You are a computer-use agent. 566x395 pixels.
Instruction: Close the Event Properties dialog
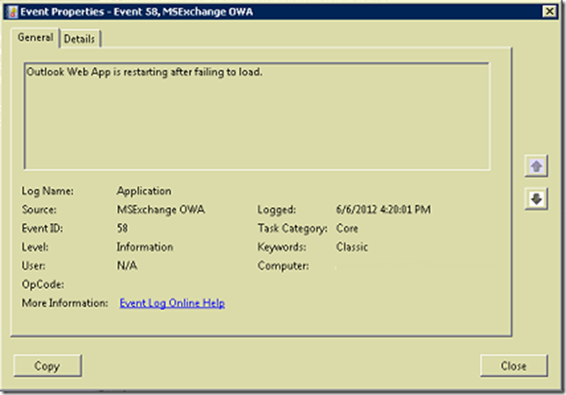tap(513, 366)
